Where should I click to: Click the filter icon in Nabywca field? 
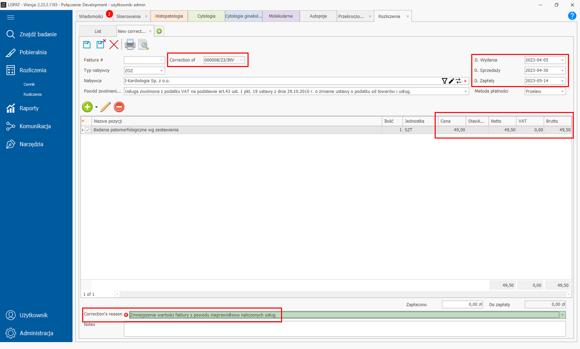444,81
